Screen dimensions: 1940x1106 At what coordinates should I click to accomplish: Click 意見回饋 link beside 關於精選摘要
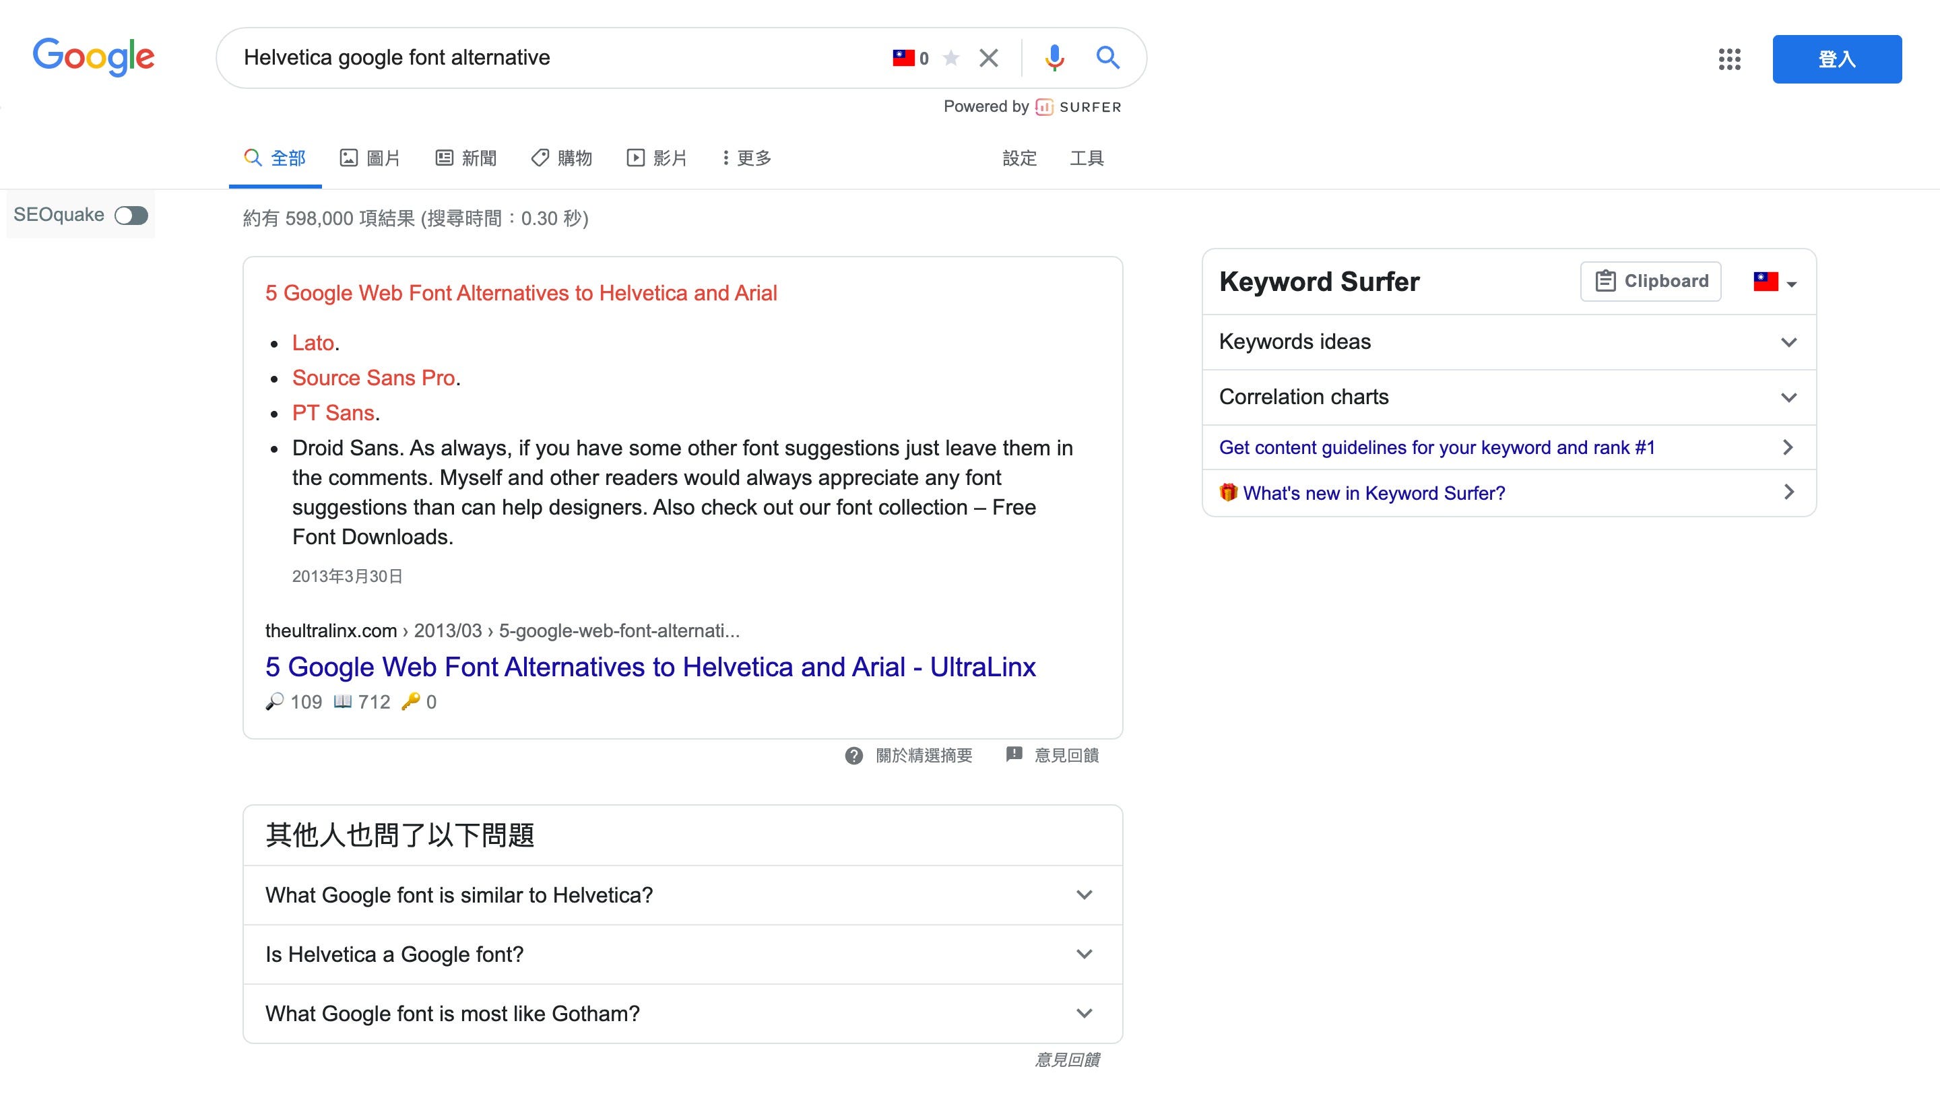click(1066, 756)
